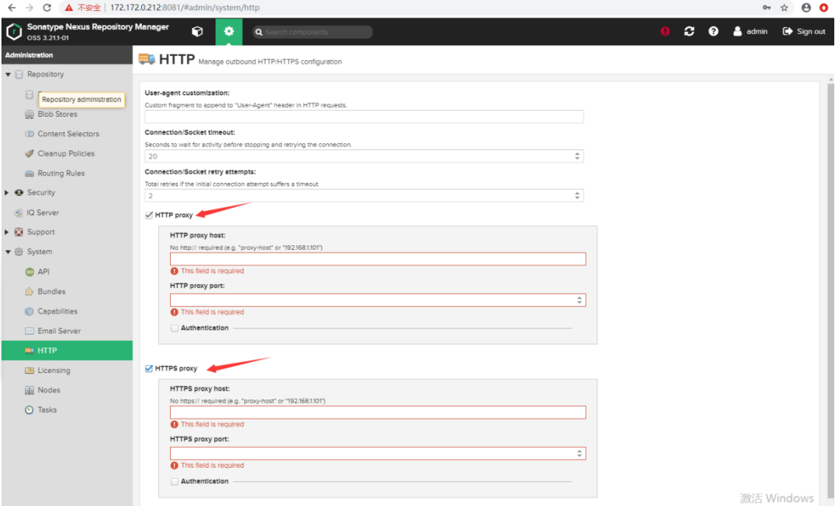
Task: Click the browser reload button
Action: click(x=47, y=7)
